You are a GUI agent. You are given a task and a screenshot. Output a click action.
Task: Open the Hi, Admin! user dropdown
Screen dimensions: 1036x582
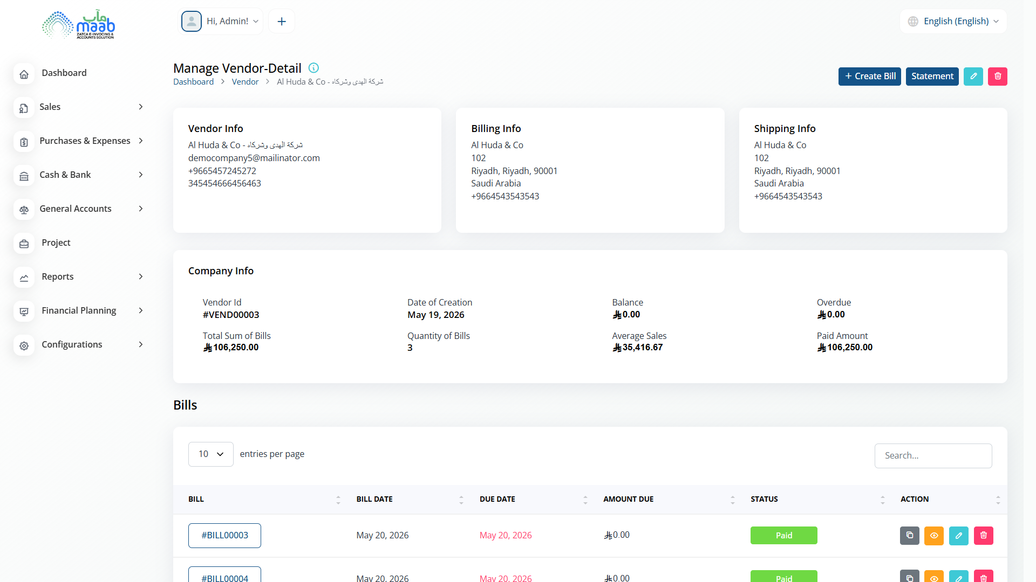(x=220, y=22)
